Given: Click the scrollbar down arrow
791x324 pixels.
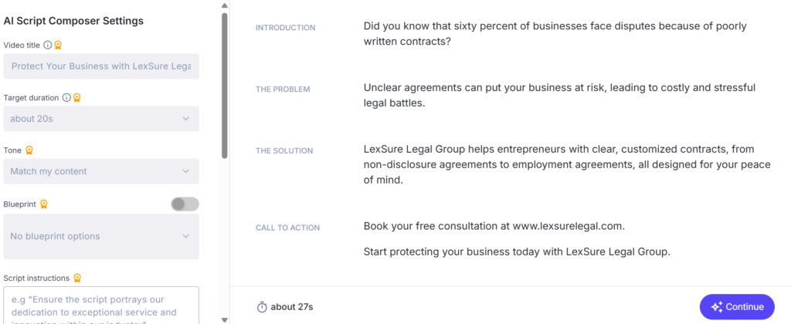Looking at the screenshot, I should (x=224, y=319).
